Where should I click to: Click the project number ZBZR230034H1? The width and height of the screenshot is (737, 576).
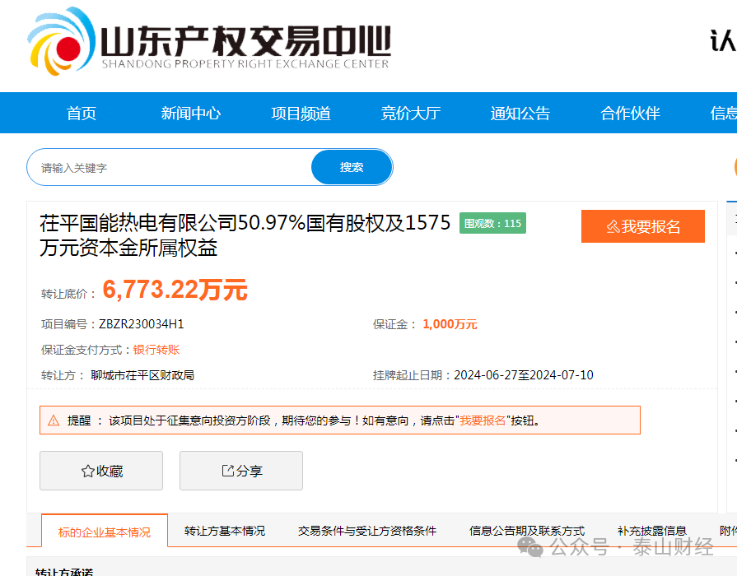(x=141, y=324)
